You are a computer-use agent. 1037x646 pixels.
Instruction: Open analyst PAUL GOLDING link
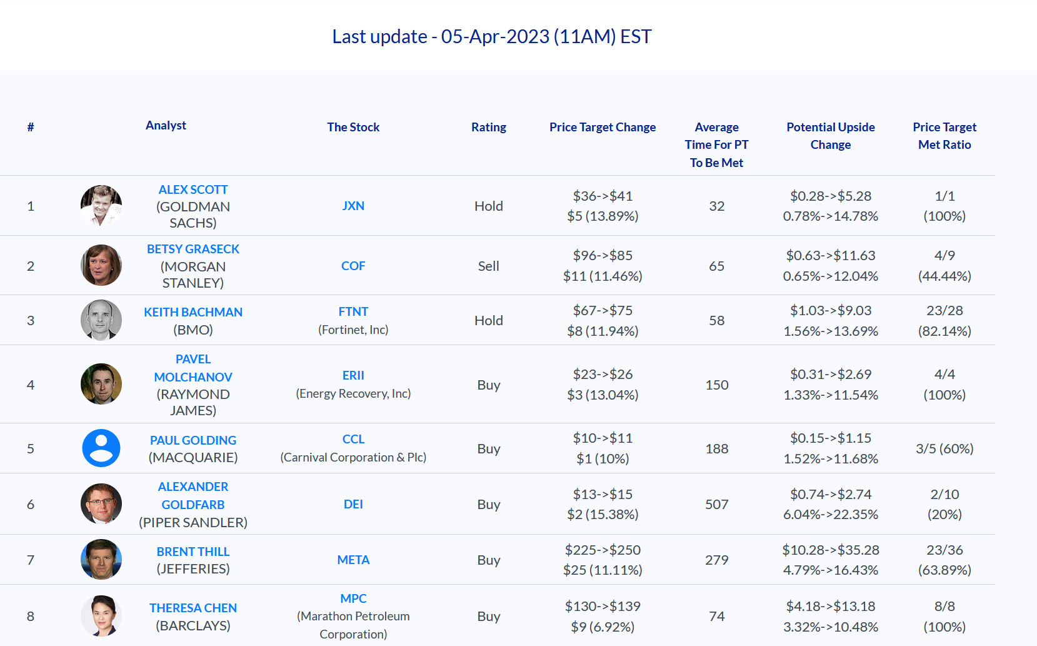click(193, 440)
